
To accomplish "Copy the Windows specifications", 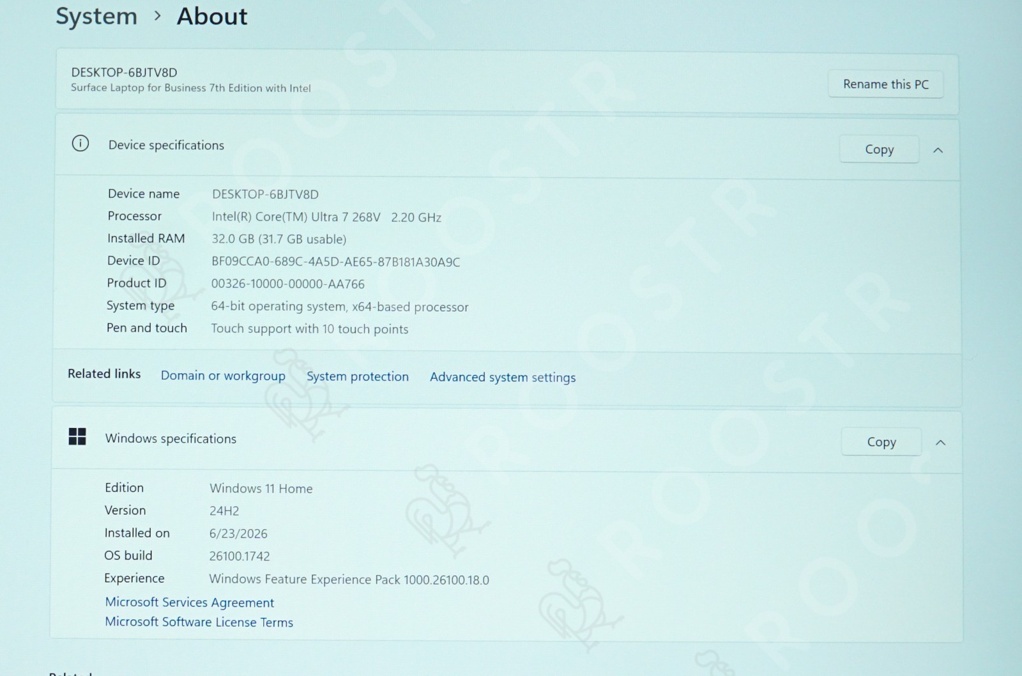I will coord(881,442).
